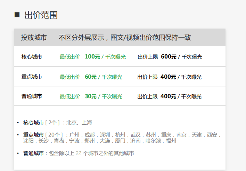
Task: Click the green 100元 minimum bid value
Action: point(92,57)
